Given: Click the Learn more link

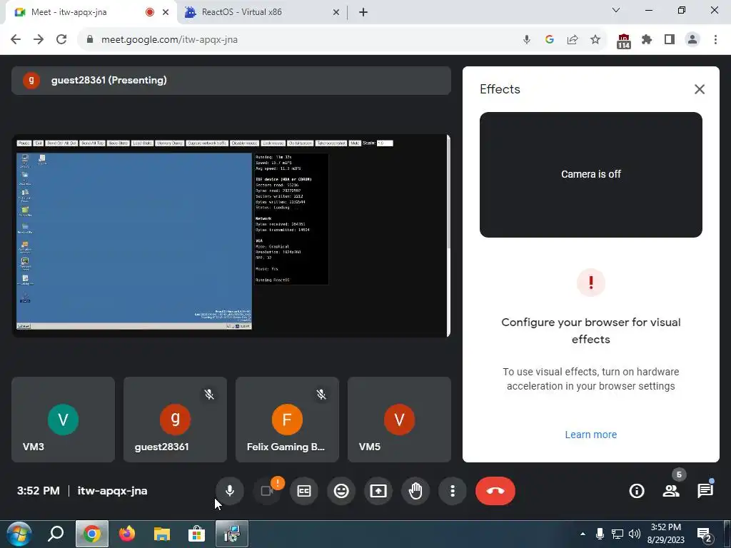Looking at the screenshot, I should 590,435.
